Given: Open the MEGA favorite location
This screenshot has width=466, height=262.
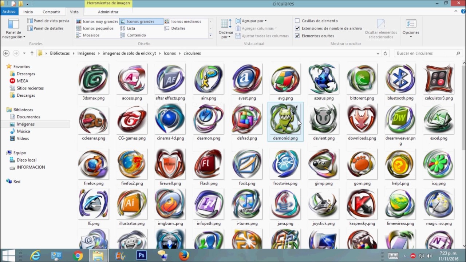Looking at the screenshot, I should 22,81.
